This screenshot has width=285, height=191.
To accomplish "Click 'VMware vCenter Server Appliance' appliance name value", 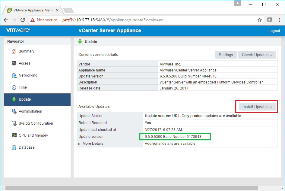I will (188, 70).
